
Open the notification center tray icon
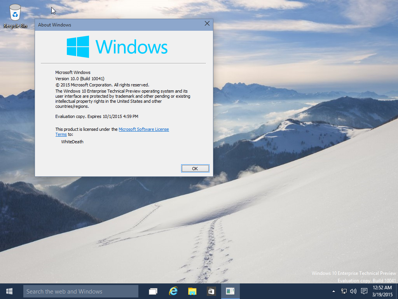(x=364, y=291)
